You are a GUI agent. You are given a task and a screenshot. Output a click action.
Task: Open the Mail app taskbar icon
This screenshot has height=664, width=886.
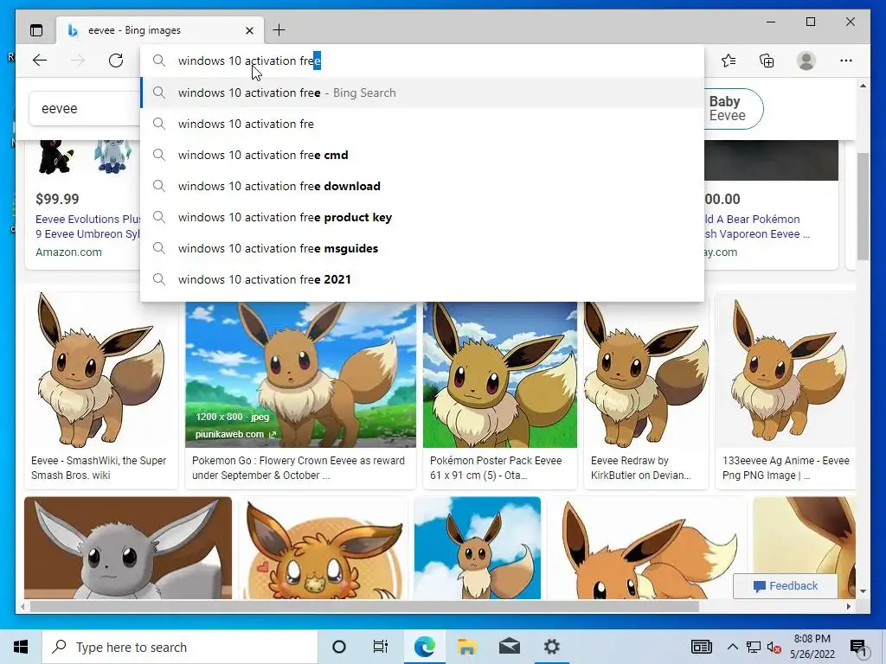[x=510, y=647]
